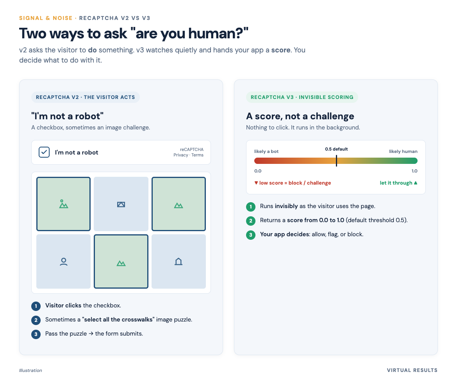Click the selected mountain tile in the top row
The image size is (457, 388).
pyautogui.click(x=179, y=204)
